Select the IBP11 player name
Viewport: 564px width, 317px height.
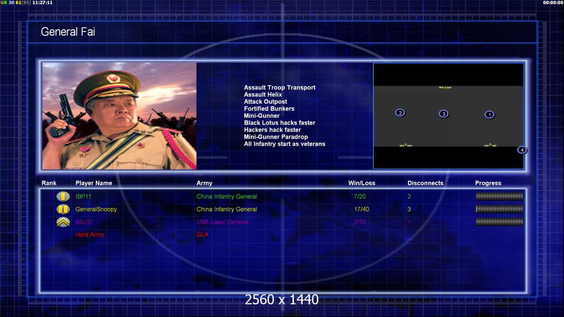point(84,197)
